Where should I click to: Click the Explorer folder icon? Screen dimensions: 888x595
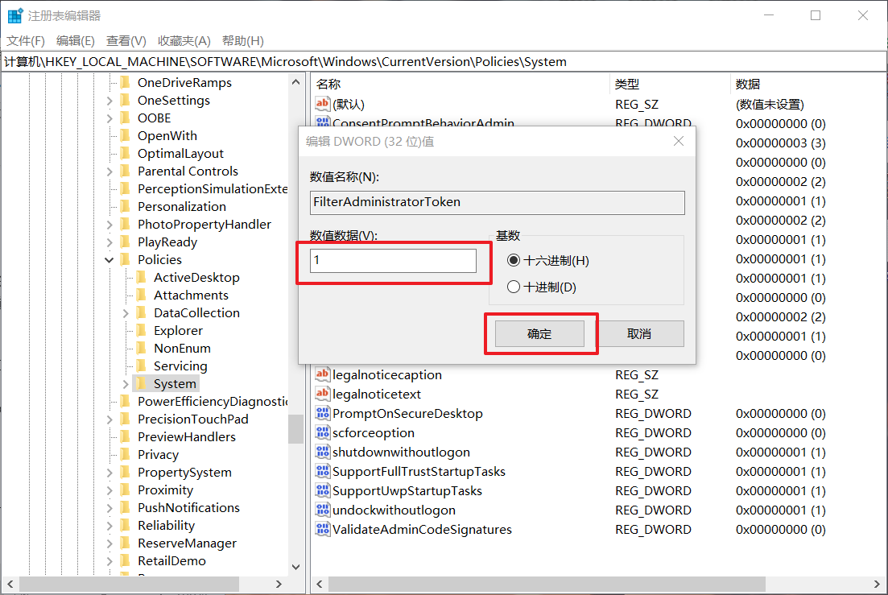tap(141, 330)
